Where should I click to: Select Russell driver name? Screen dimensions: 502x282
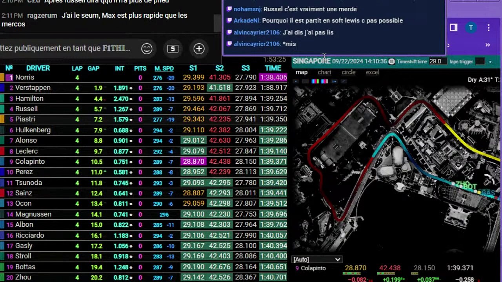coord(26,109)
